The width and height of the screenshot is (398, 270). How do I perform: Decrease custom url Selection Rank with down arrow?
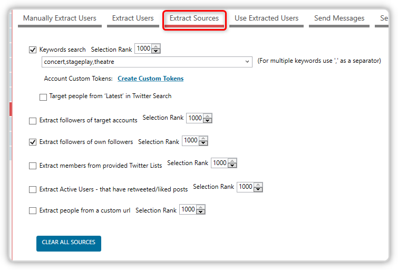(x=201, y=211)
